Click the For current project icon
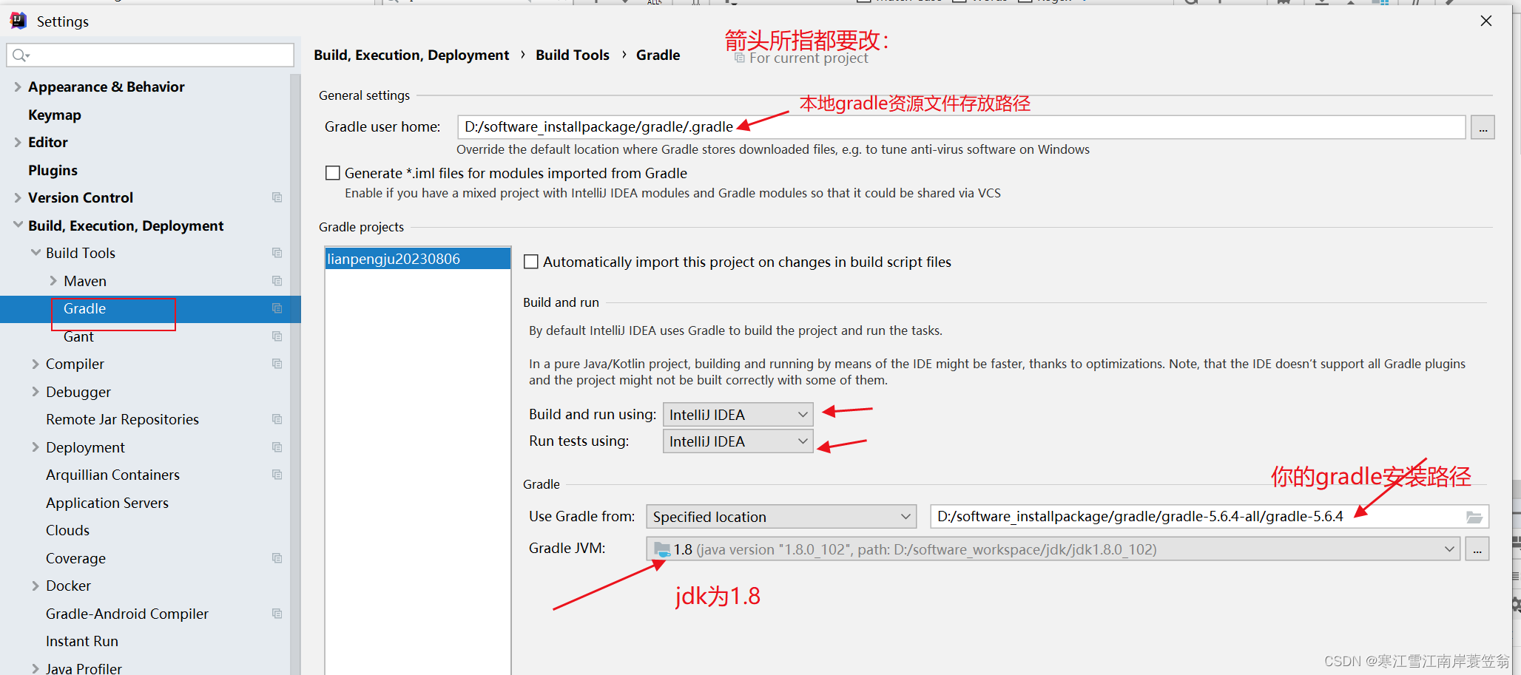Screen dimensions: 1521x675 point(739,58)
